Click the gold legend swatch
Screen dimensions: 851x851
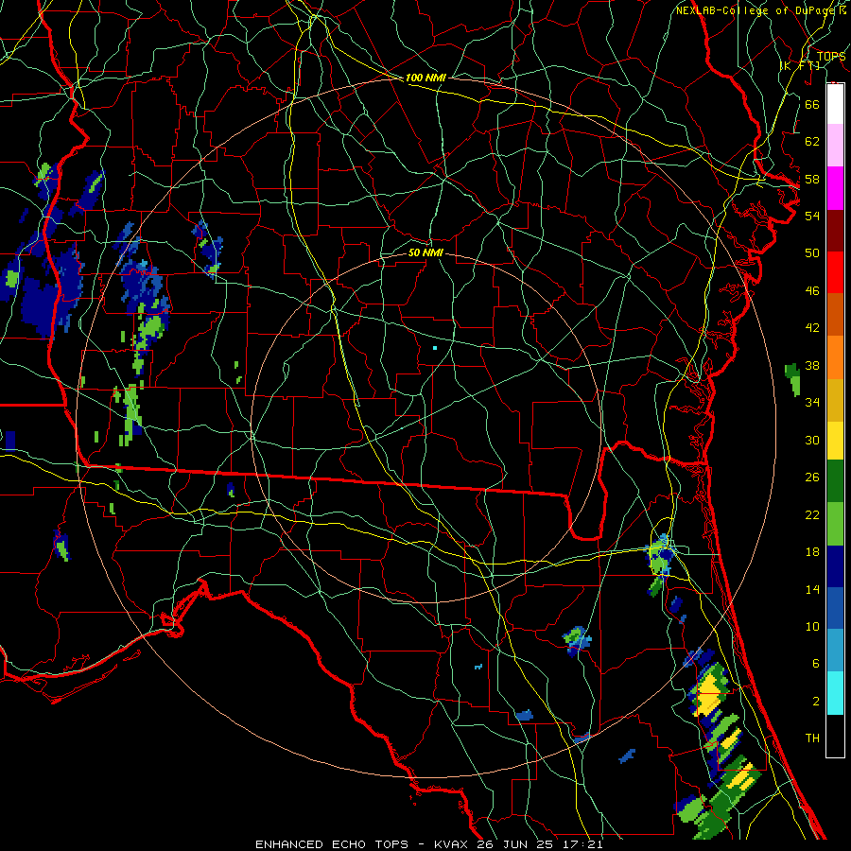pos(835,400)
